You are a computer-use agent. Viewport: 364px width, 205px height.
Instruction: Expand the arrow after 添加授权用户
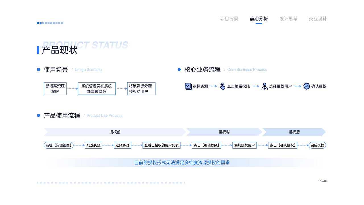[x=261, y=145]
